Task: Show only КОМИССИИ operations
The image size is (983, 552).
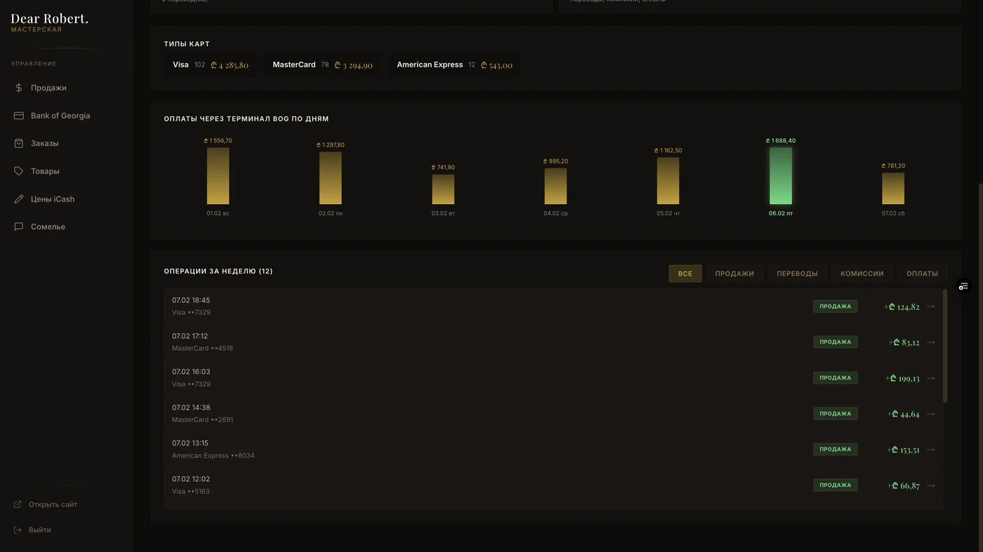Action: (x=862, y=274)
